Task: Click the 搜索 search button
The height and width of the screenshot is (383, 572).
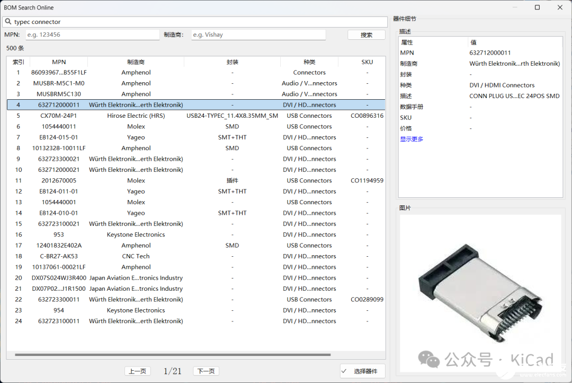Action: 367,34
